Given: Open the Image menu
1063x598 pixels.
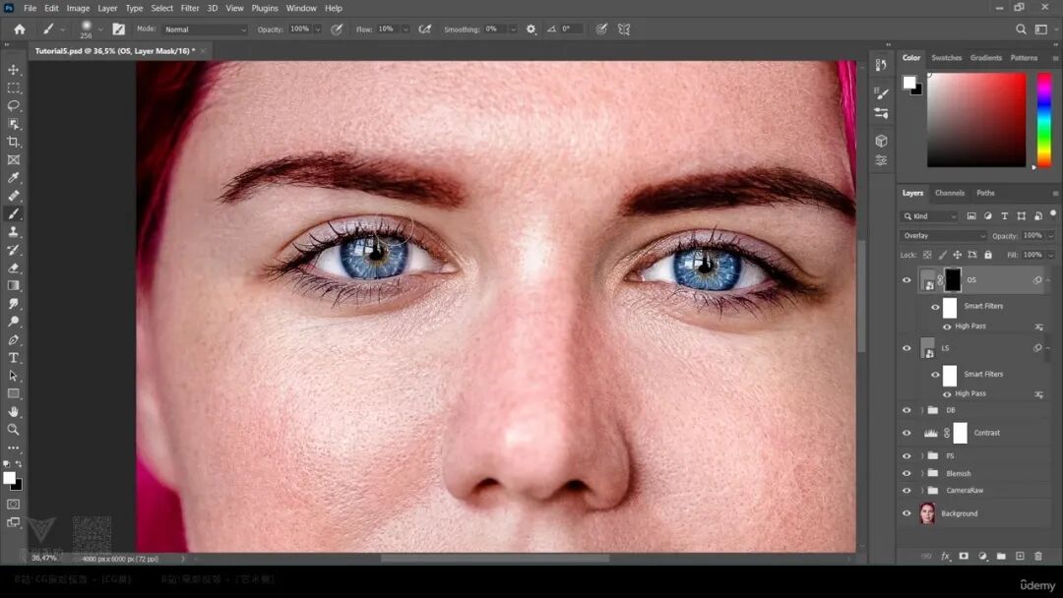Looking at the screenshot, I should (x=78, y=8).
